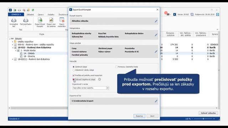The image size is (228, 128).
Task: Open Hromadná tlač in the ribbon
Action: (14, 22)
